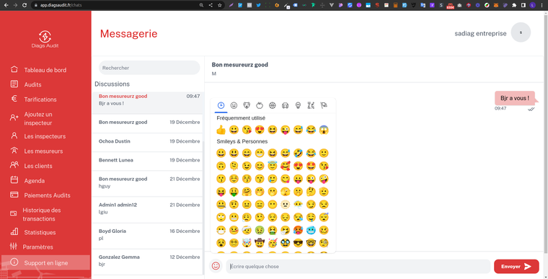Open the emoji picker smiley button
The height and width of the screenshot is (279, 548).
click(216, 266)
